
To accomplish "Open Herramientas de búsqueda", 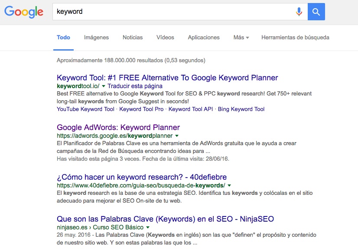I will [x=295, y=37].
